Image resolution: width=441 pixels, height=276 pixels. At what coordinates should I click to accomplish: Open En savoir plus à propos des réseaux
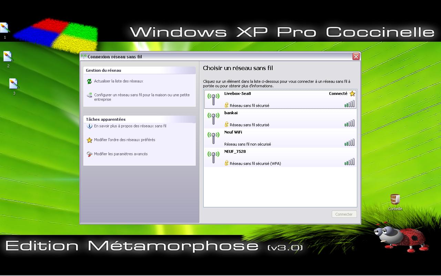pyautogui.click(x=130, y=126)
